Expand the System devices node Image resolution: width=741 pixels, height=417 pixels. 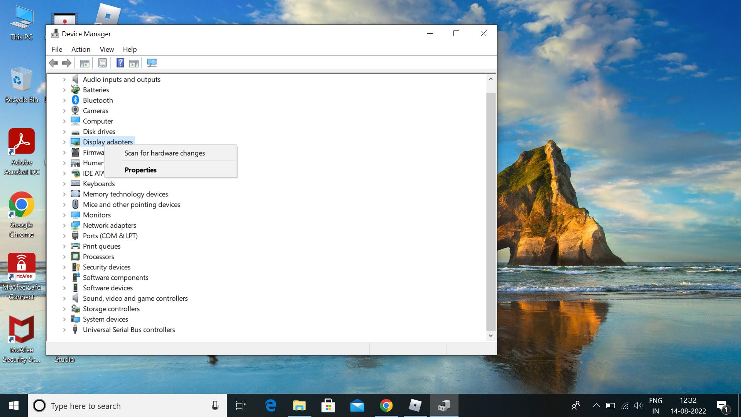point(64,319)
